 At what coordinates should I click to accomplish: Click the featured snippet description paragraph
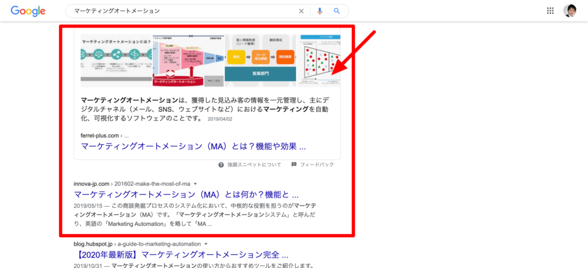point(206,110)
